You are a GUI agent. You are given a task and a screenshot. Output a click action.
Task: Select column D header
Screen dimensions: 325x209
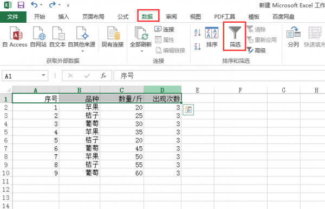tap(162, 90)
